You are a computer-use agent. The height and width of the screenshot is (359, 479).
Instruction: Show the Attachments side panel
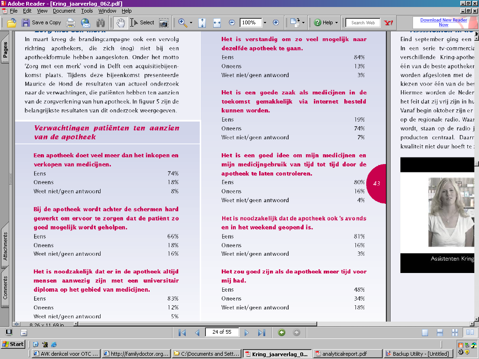click(x=5, y=246)
